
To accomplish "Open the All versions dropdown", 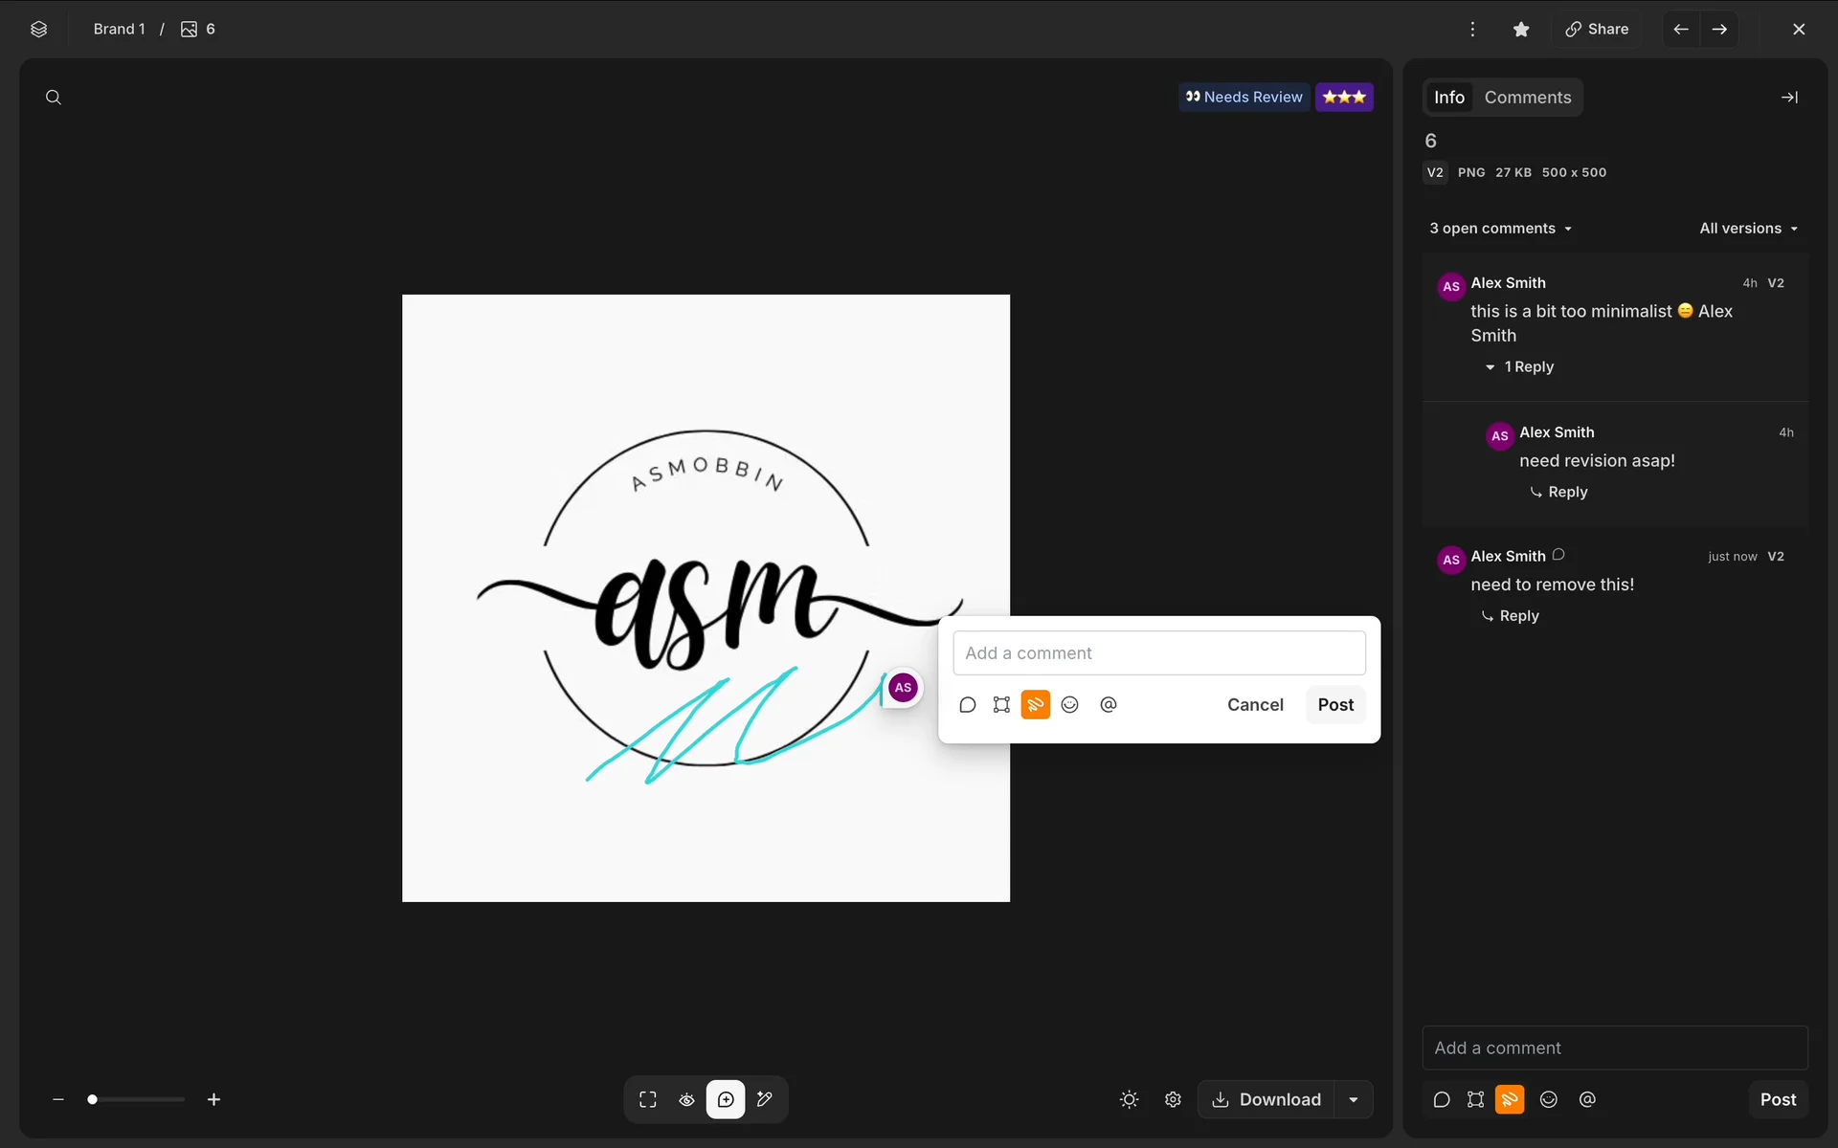I will coord(1748,229).
